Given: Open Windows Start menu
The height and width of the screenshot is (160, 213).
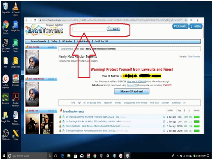Looking at the screenshot, I should (x=4, y=156).
